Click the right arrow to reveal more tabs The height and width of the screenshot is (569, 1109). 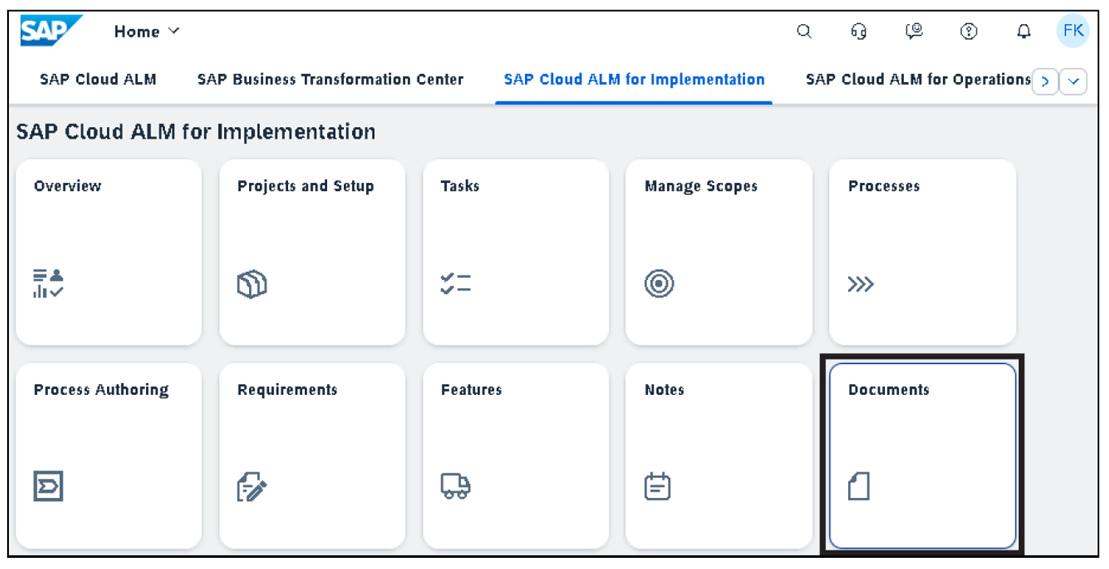point(1046,81)
